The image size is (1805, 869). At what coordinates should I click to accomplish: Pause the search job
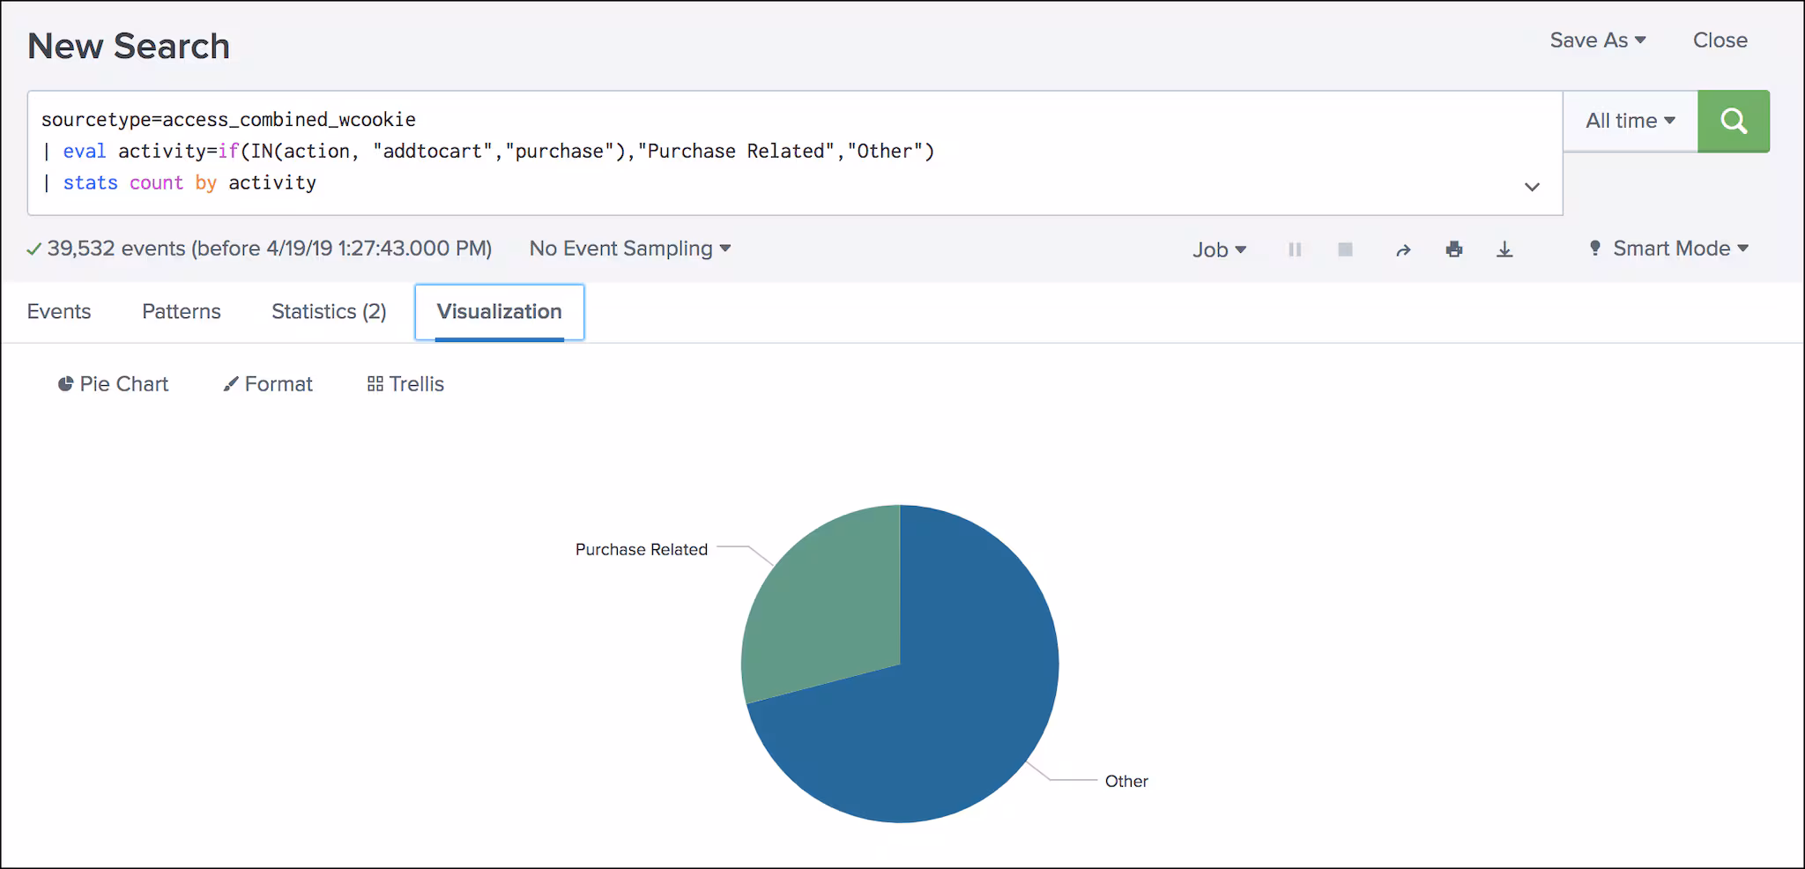(x=1294, y=249)
